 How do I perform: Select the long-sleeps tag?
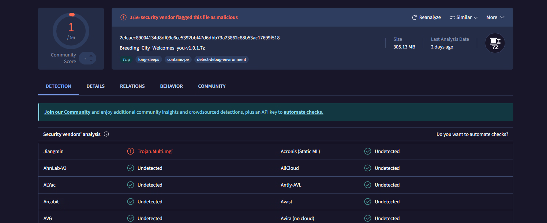149,59
